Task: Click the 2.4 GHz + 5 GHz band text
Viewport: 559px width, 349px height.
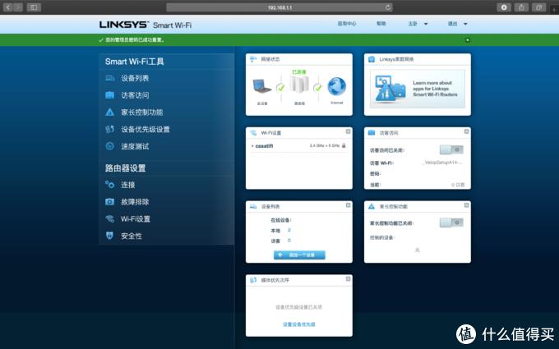Action: [325, 145]
